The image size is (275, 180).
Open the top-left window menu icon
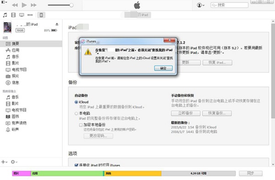tap(4, 2)
